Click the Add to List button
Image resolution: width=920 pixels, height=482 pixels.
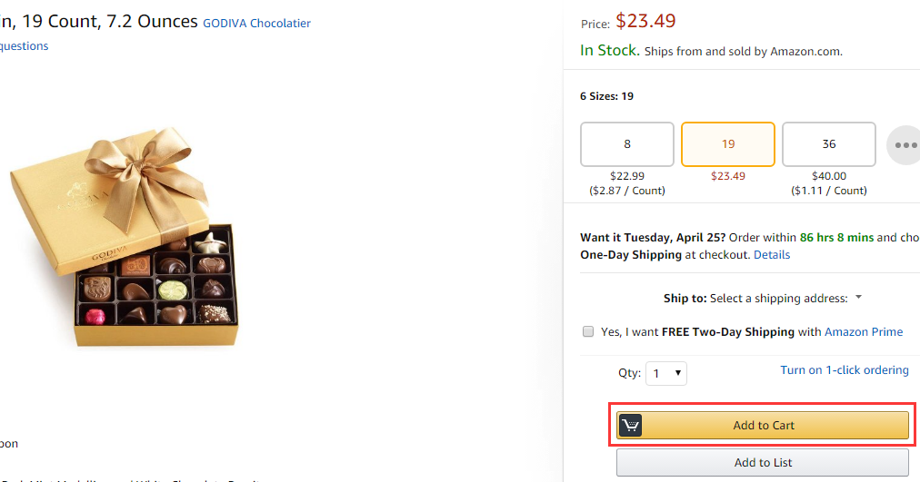[763, 463]
